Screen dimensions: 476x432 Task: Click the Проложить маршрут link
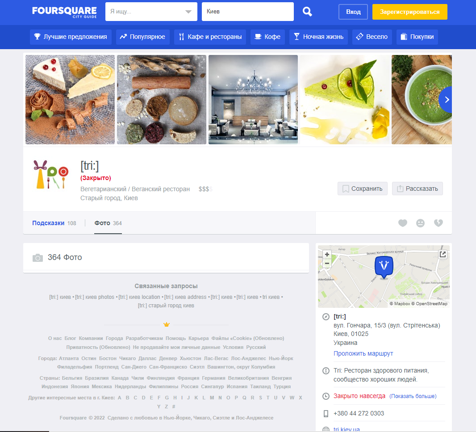(363, 353)
